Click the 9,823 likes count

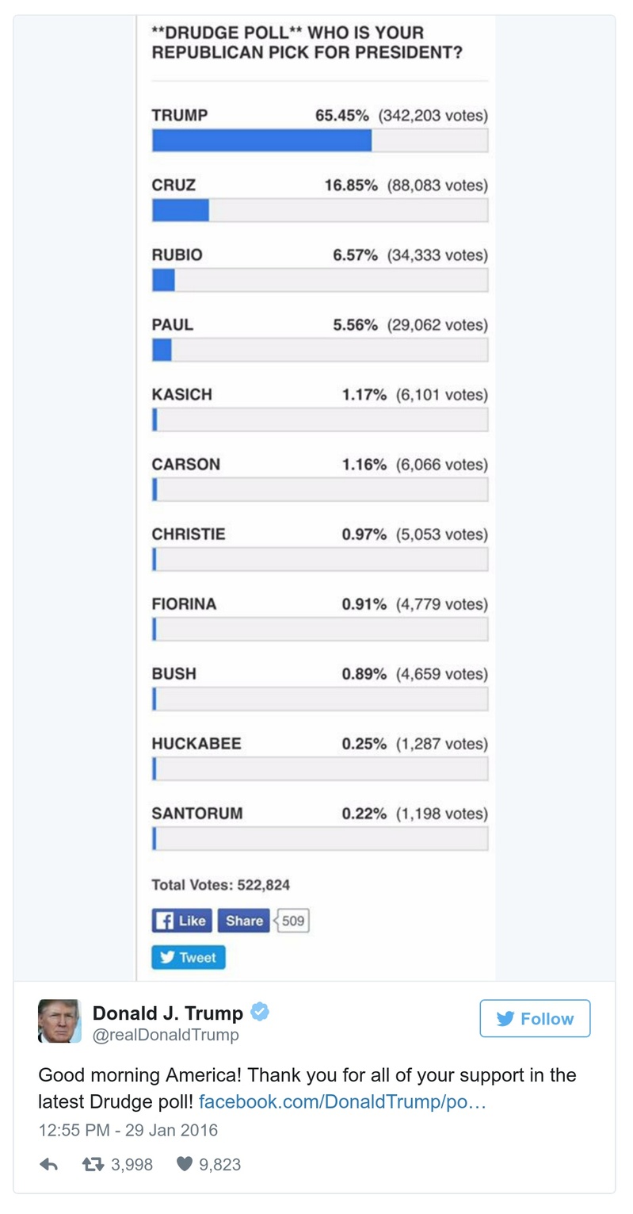point(220,1164)
